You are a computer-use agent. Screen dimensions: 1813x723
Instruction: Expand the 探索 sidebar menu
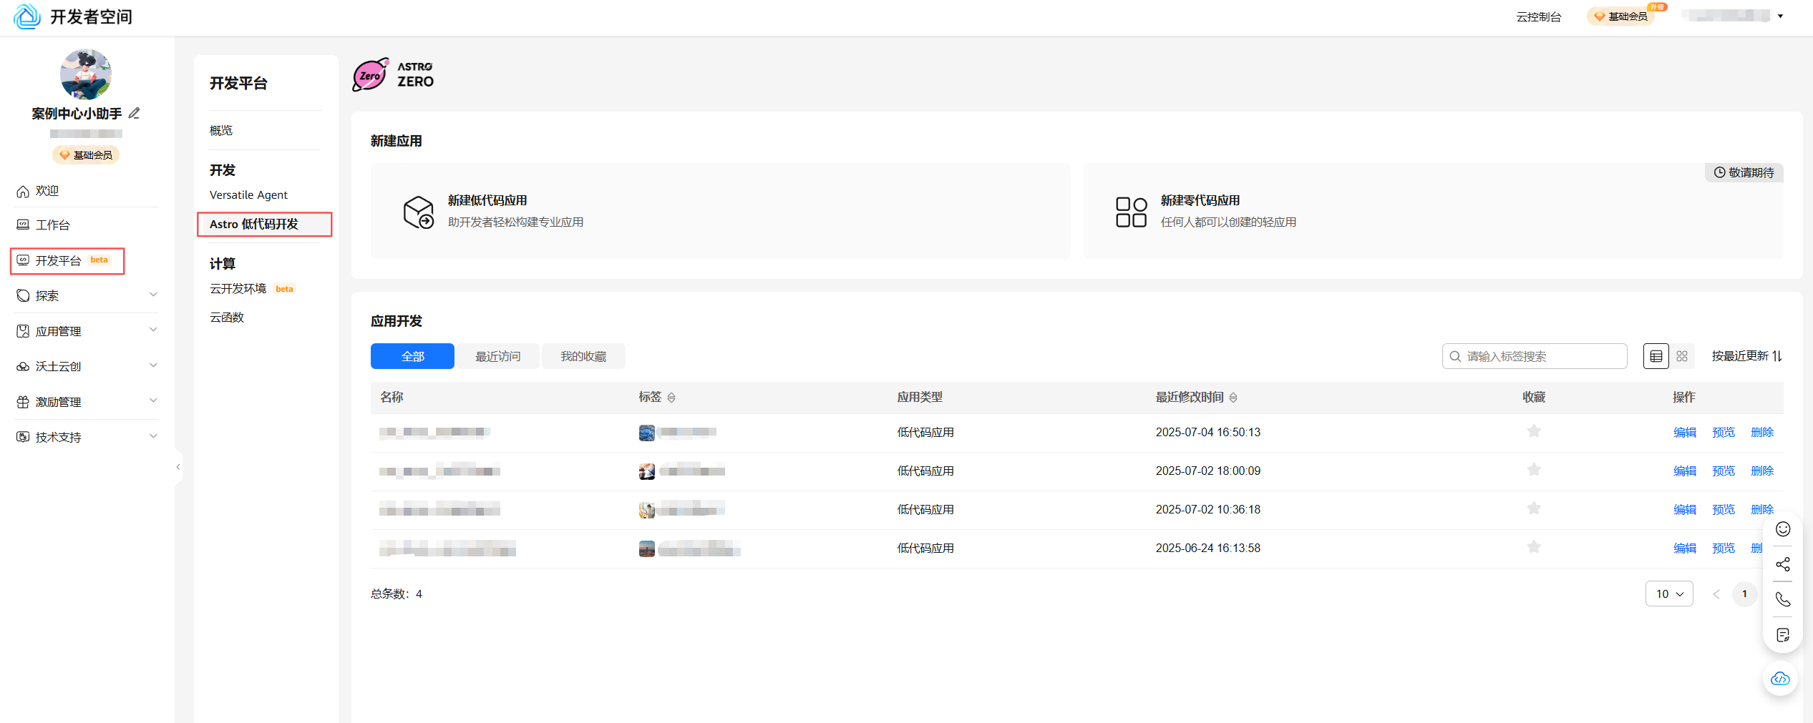point(86,295)
